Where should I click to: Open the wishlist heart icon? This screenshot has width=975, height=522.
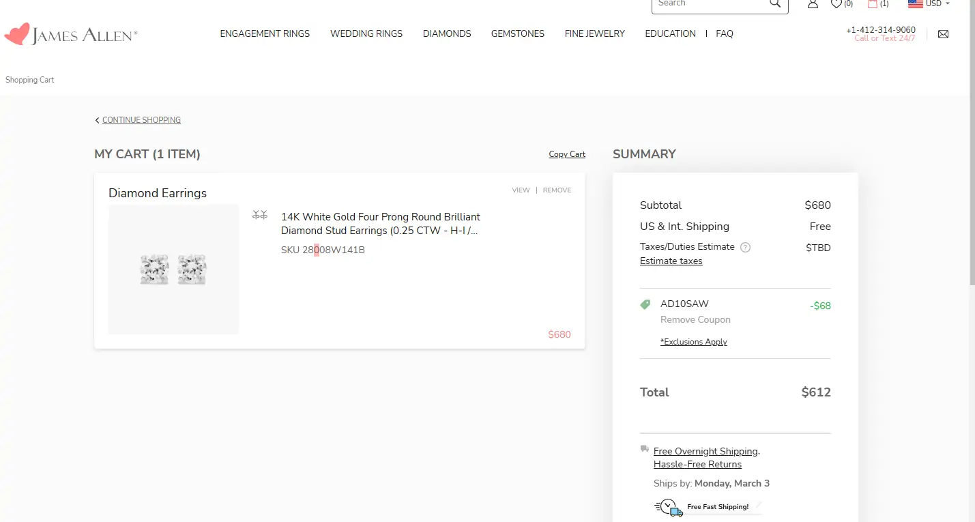[836, 4]
